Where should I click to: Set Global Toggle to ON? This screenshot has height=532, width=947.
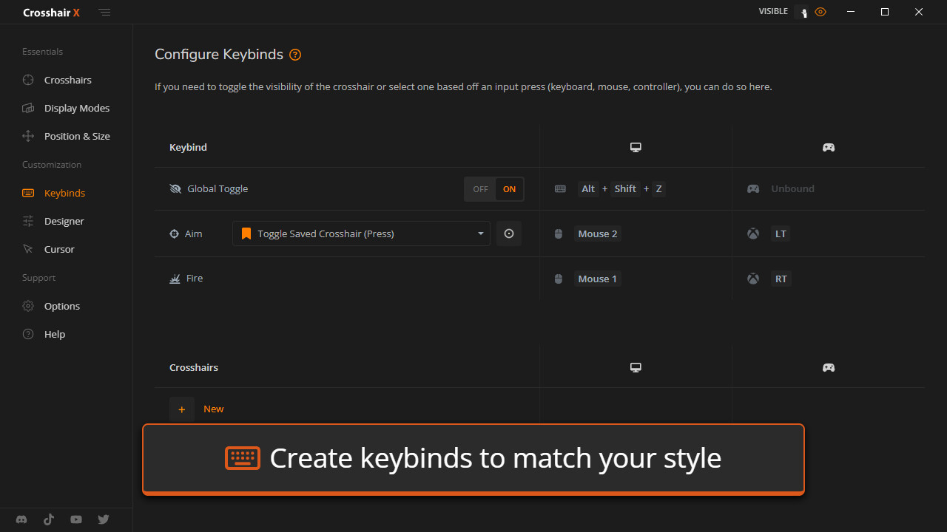509,189
